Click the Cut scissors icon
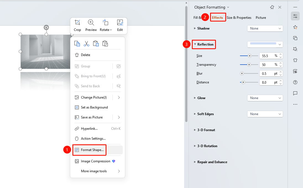 tap(86, 44)
